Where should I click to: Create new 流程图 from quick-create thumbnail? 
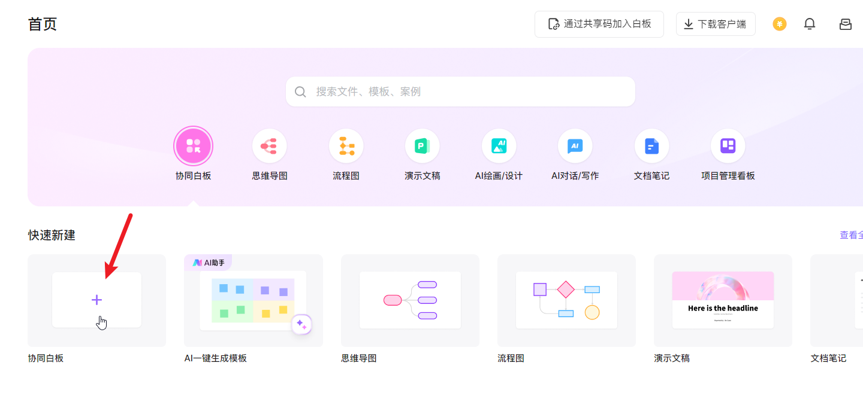[566, 300]
